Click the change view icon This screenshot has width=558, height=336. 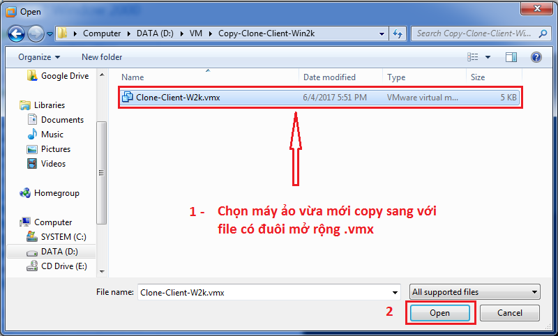473,57
